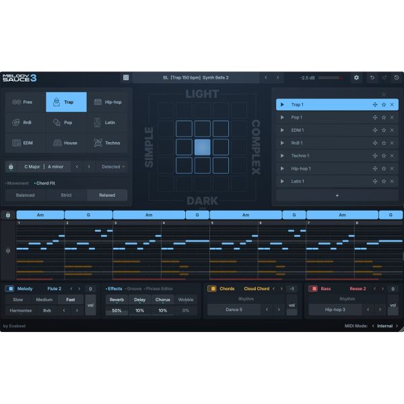
Task: Click the undo arrow icon
Action: click(x=372, y=77)
